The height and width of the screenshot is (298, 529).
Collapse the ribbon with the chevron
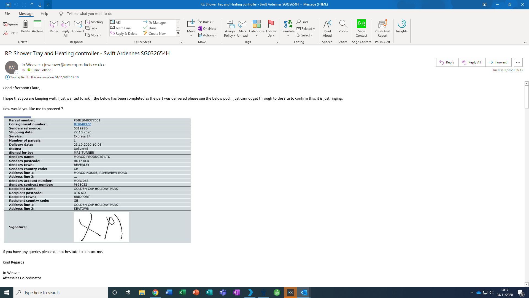click(x=525, y=42)
